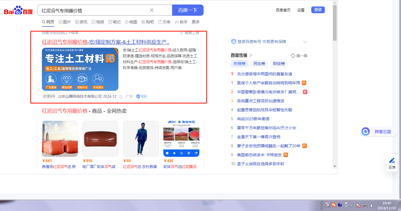This screenshot has width=401, height=211.
Task: Open hot topic 医保个人账户余额自动转结到明年用
Action: [269, 83]
